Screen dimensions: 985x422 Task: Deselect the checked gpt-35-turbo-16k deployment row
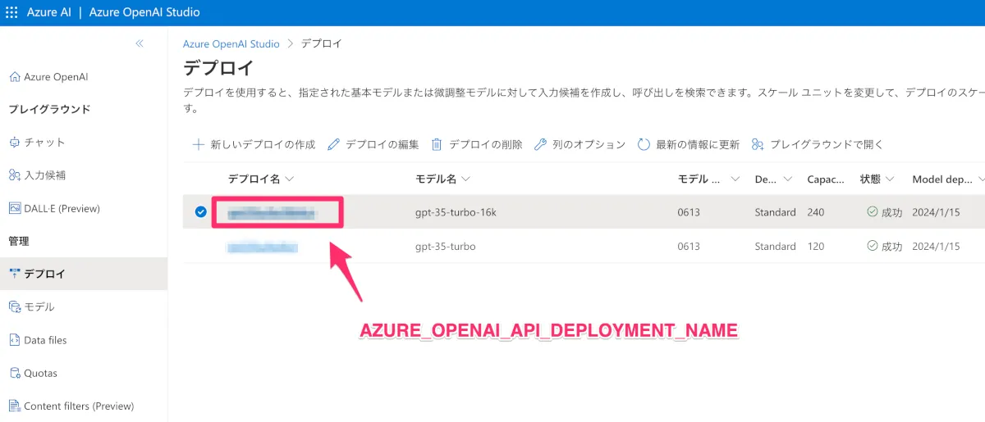click(200, 212)
